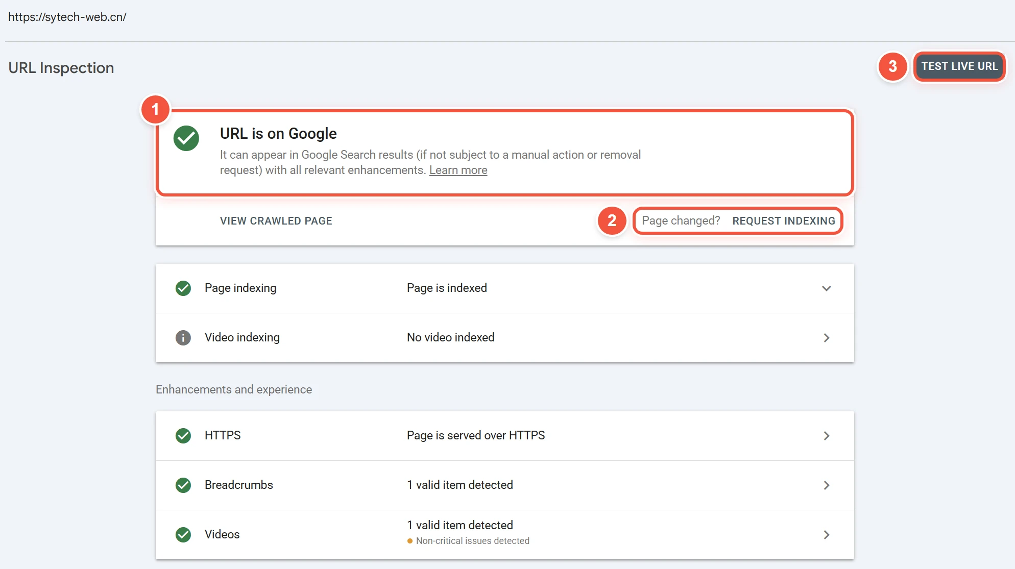
Task: Click the green check icon next to HTTPS
Action: (x=183, y=436)
